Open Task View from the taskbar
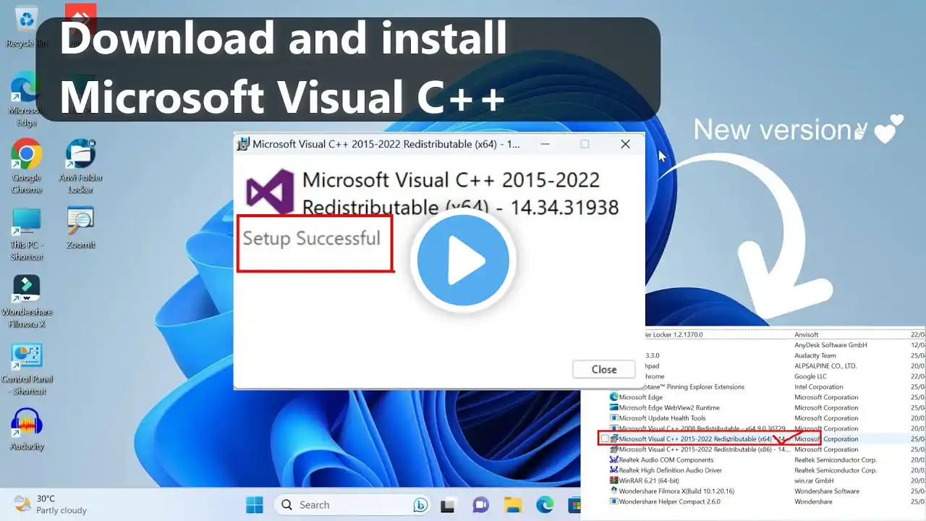Screen dimensions: 926x521 [448, 504]
